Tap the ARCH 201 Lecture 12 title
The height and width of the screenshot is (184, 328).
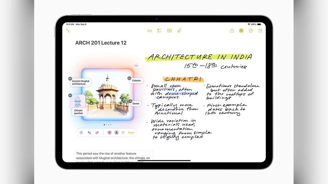click(x=101, y=43)
